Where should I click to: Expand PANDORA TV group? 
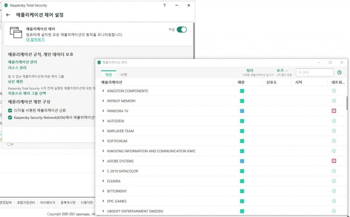point(103,111)
